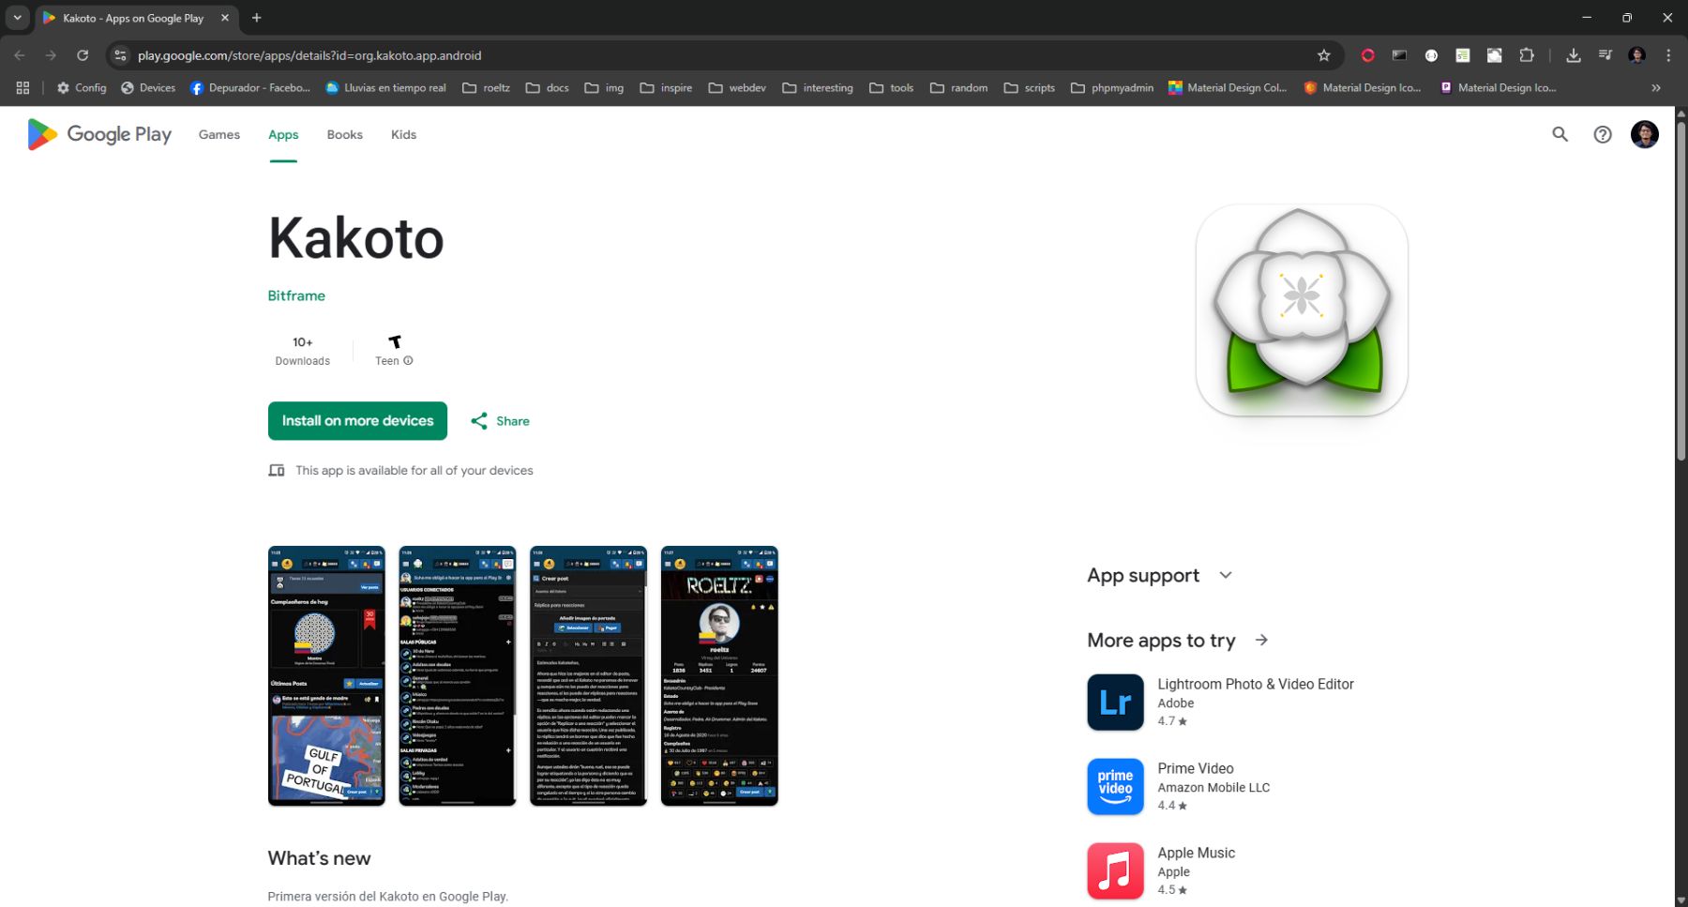Open third screenshot showing post editor
Viewport: 1688px width, 907px height.
[588, 676]
